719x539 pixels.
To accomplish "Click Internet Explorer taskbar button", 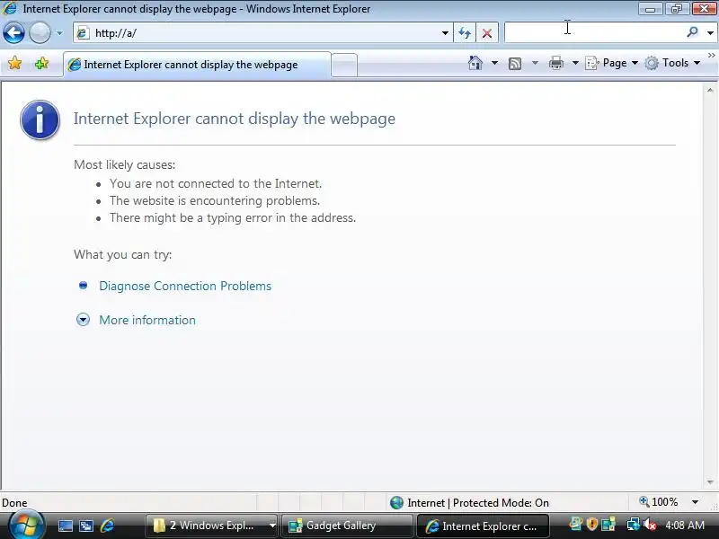I will 483,526.
